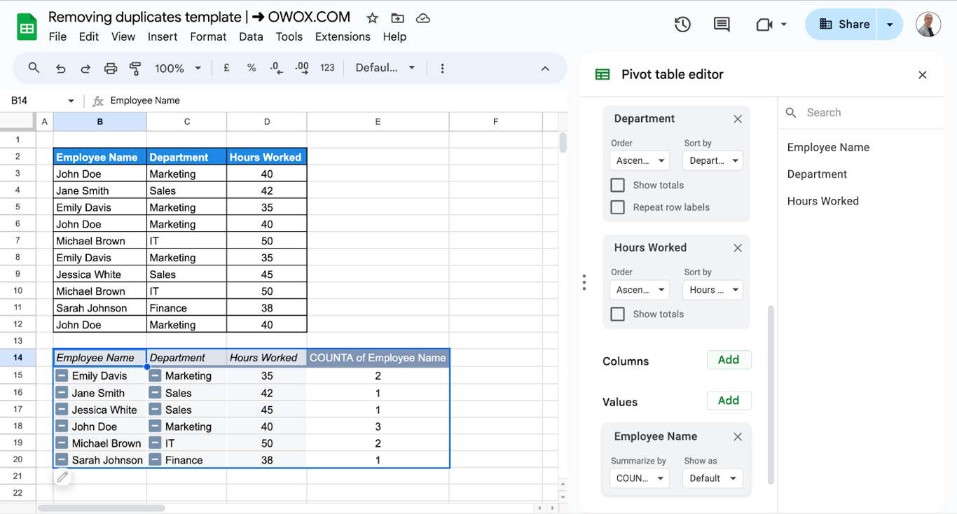The height and width of the screenshot is (514, 957).
Task: Collapse the John Doe pivot row group
Action: [x=62, y=426]
